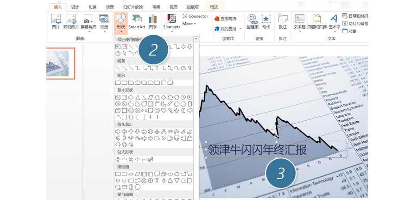
Task: Select the rounded rectangle under 矩形
Action: (x=125, y=83)
